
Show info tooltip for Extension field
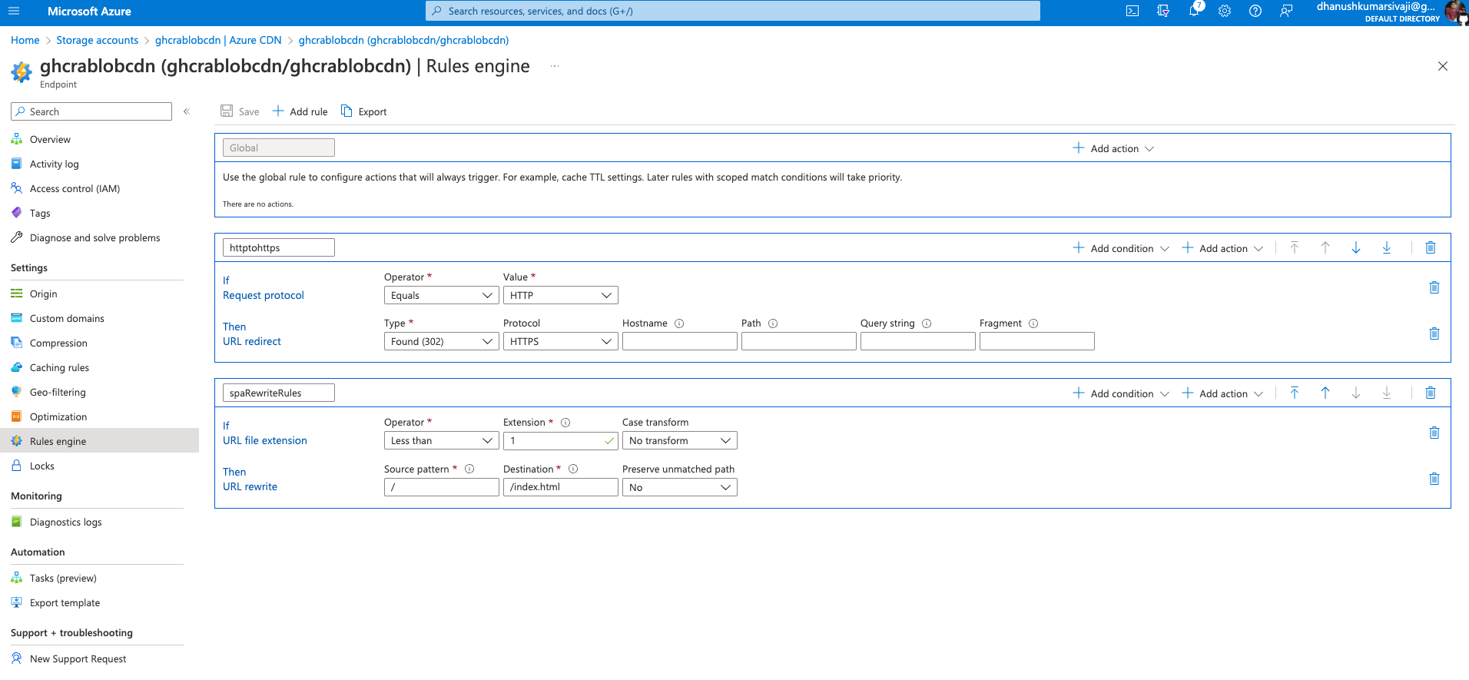point(565,423)
